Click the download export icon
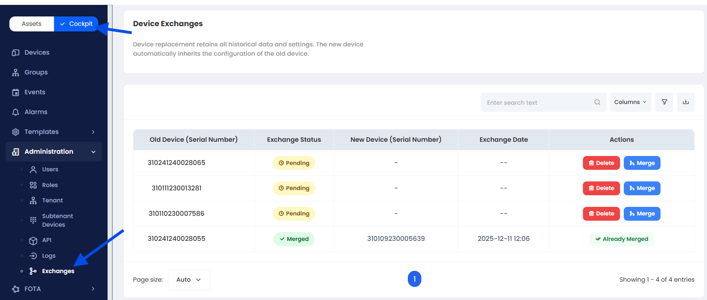 pos(686,102)
